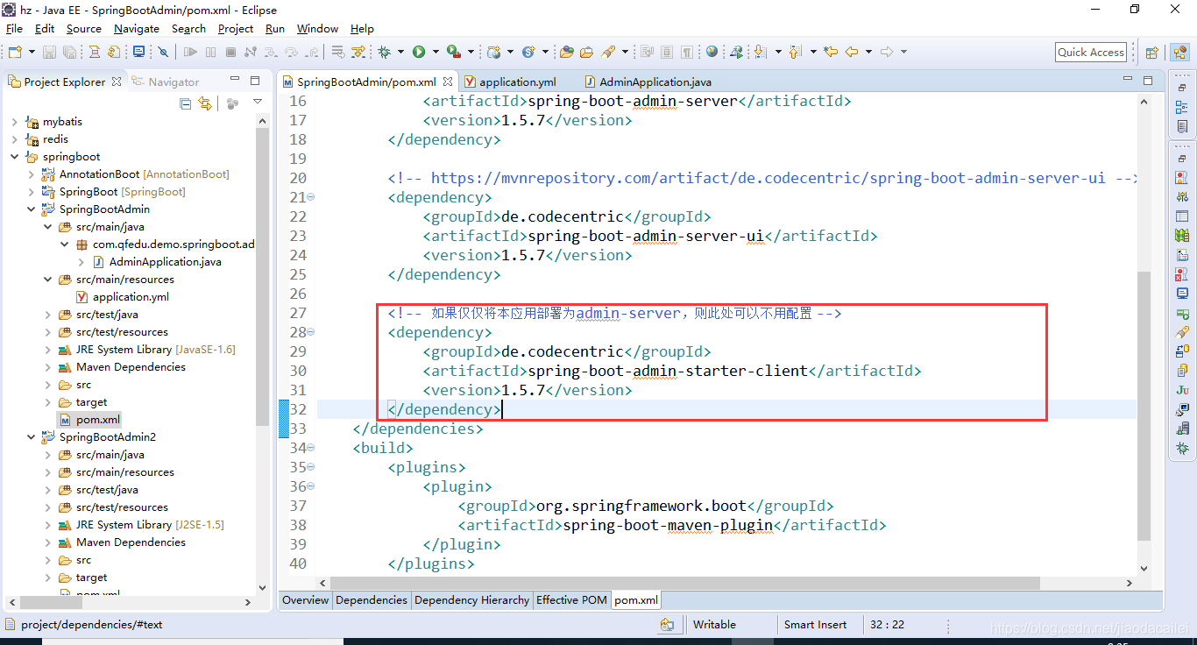Open the Dependency Hierarchy pom tab
Screen dimensions: 1197x645
coord(471,600)
